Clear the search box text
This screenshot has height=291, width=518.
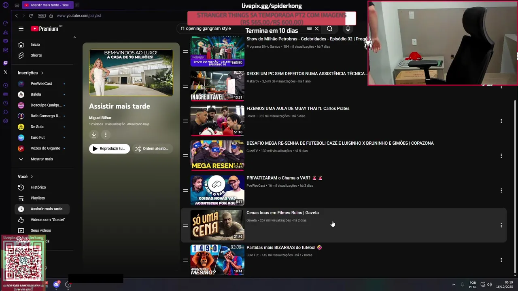coord(317,29)
